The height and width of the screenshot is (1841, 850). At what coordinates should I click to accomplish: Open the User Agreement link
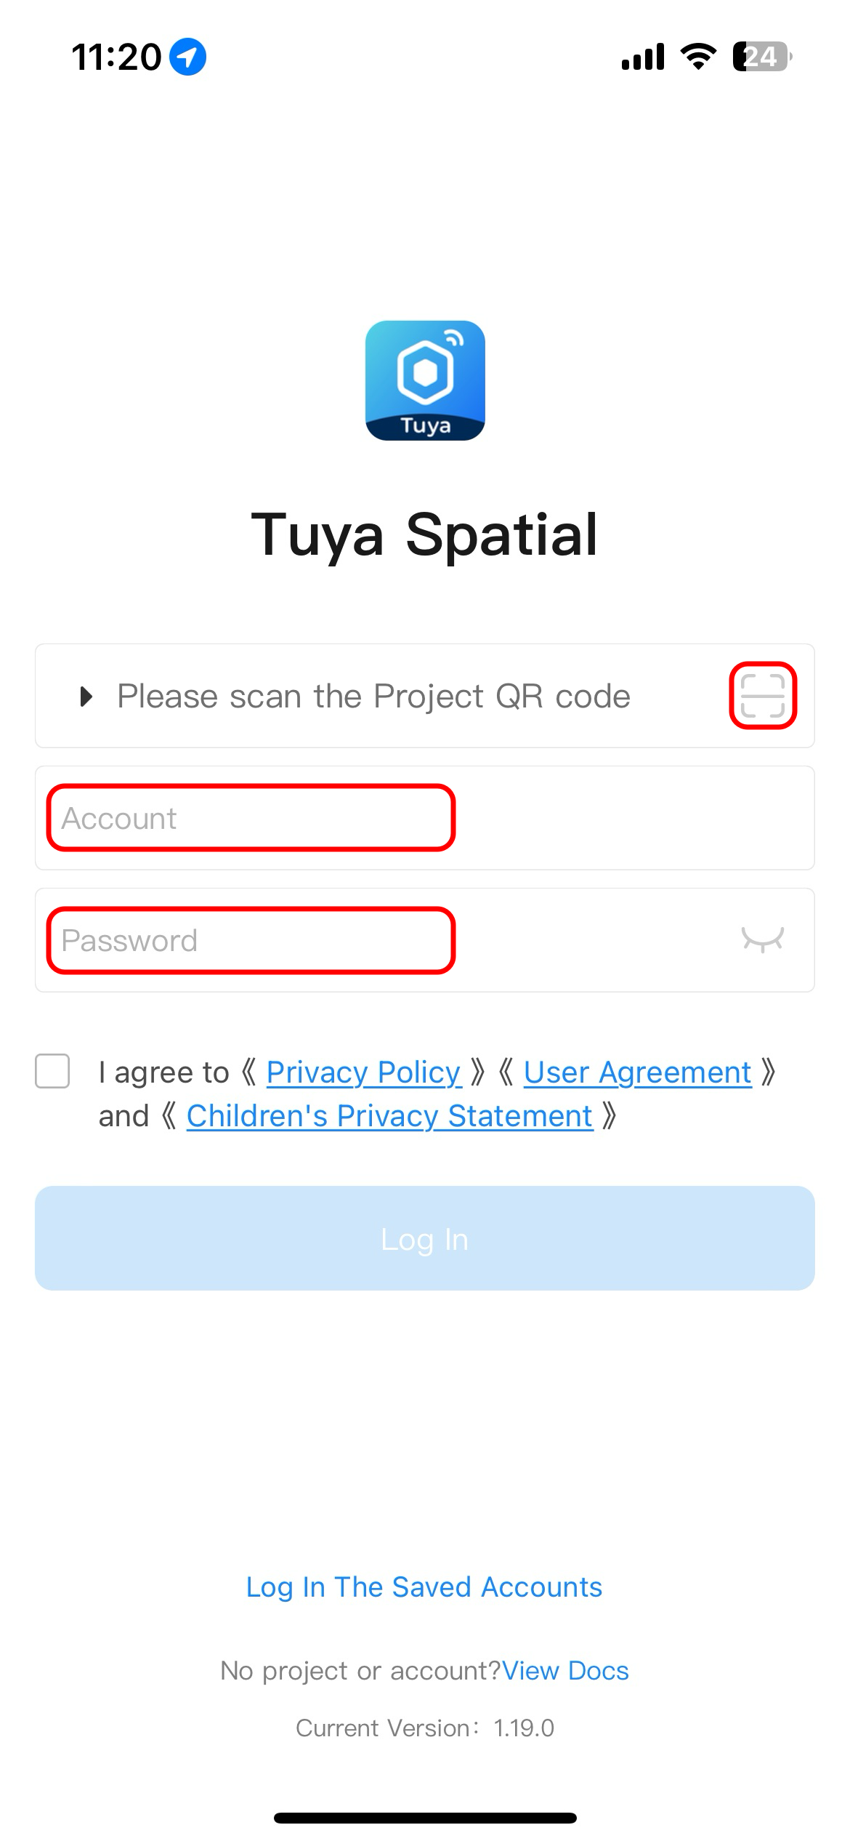(637, 1072)
